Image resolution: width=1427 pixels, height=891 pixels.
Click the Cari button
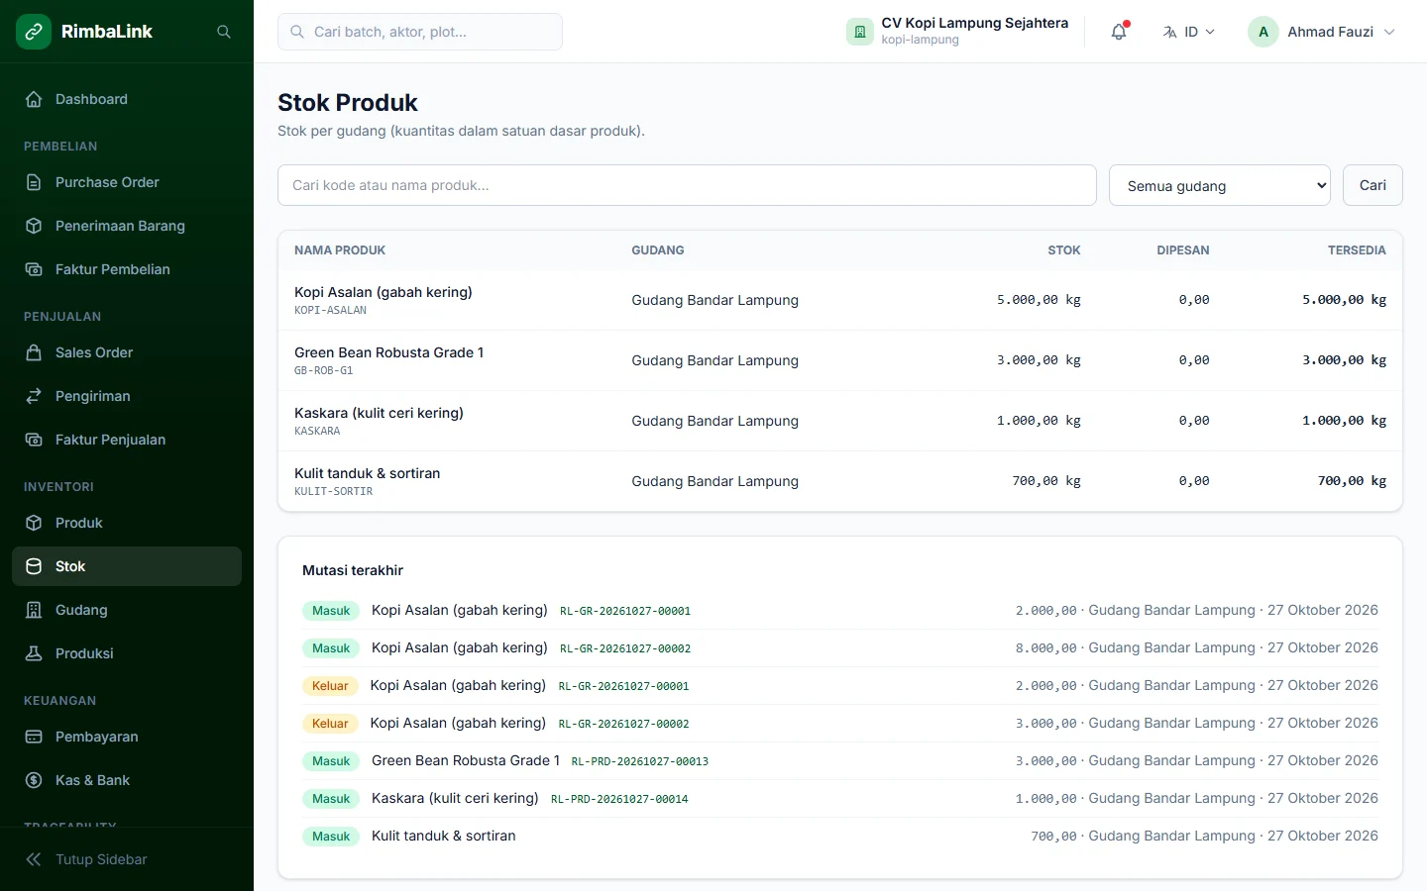point(1372,185)
